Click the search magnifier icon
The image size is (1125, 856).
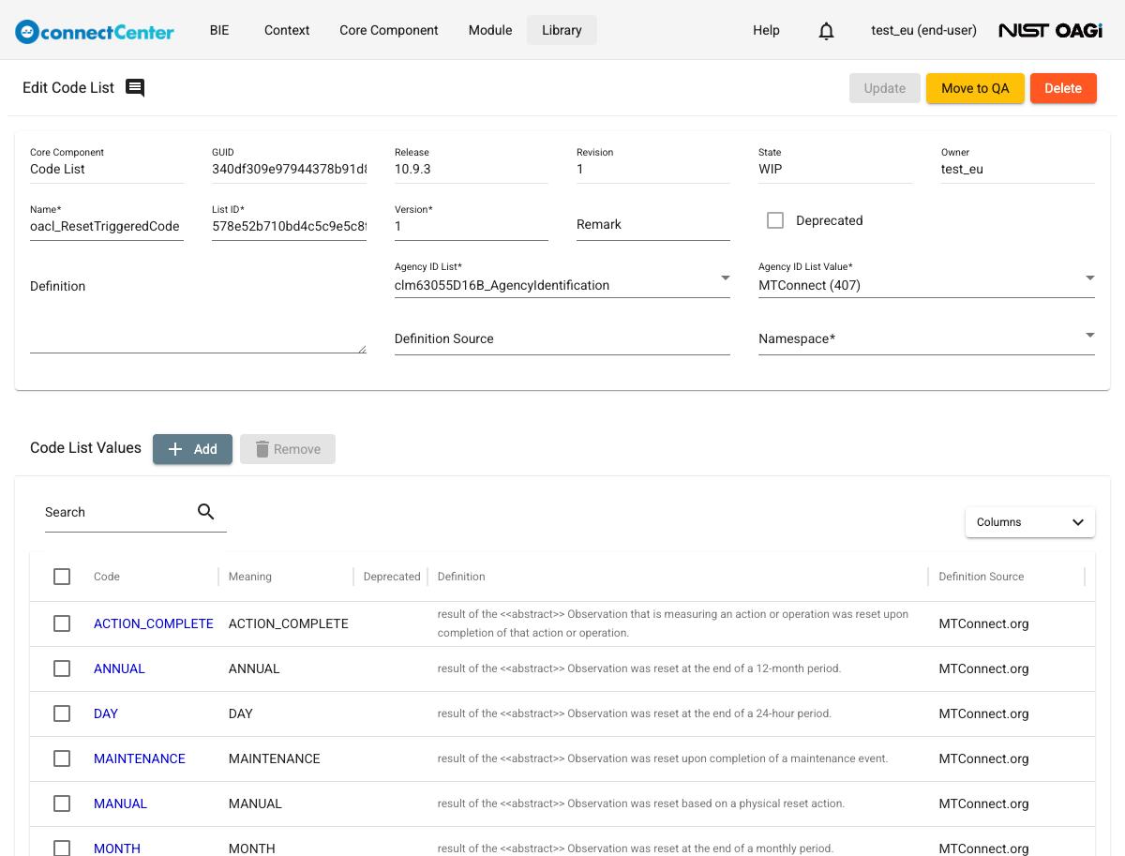click(x=206, y=511)
